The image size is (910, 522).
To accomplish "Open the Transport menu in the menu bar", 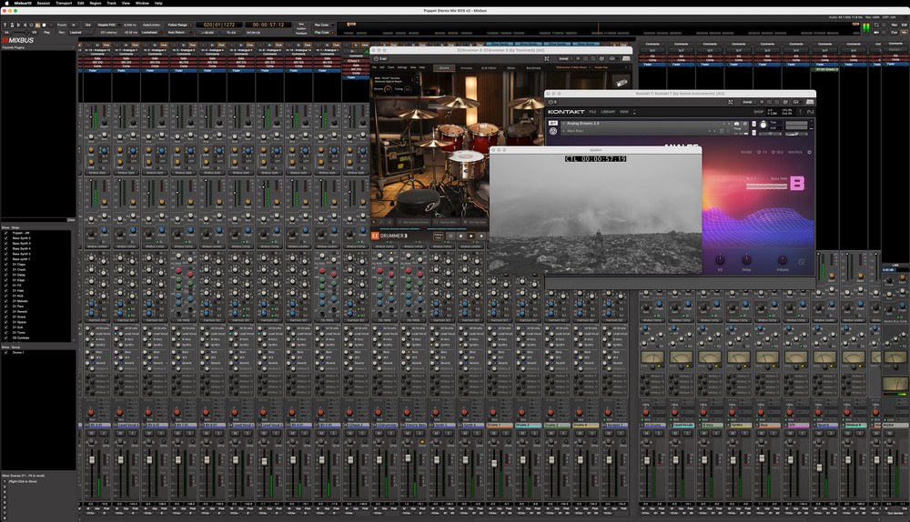I will point(62,3).
